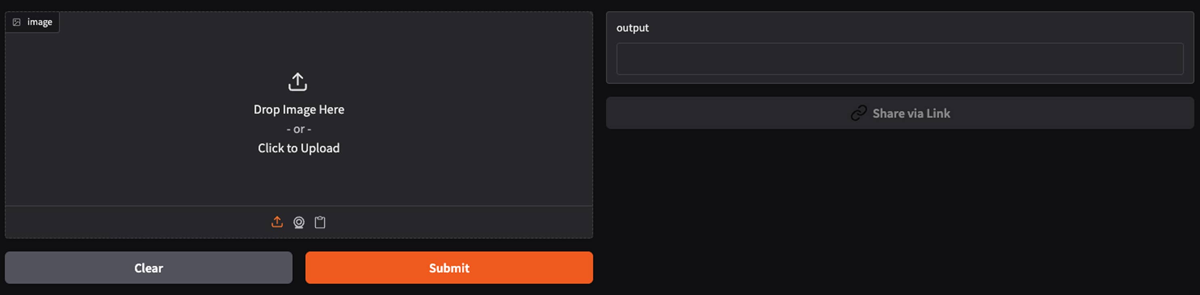Focus the output text box

899,59
